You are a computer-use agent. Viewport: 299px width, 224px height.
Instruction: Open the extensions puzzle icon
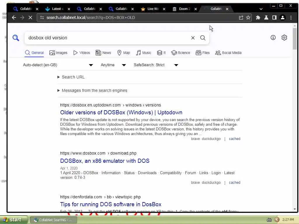pos(258,17)
